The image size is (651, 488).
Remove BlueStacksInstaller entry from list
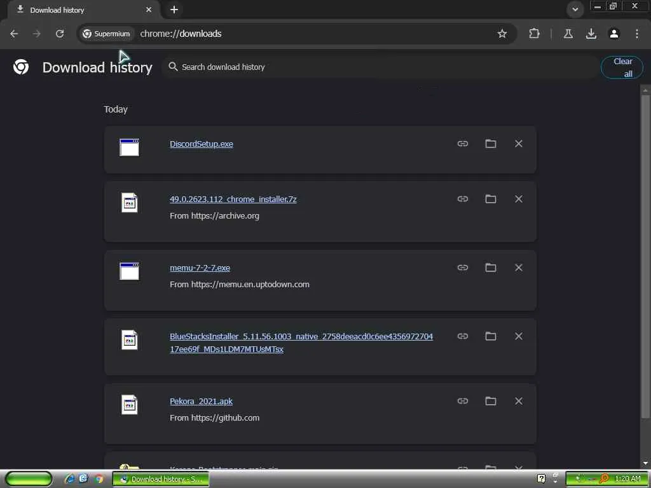tap(519, 336)
